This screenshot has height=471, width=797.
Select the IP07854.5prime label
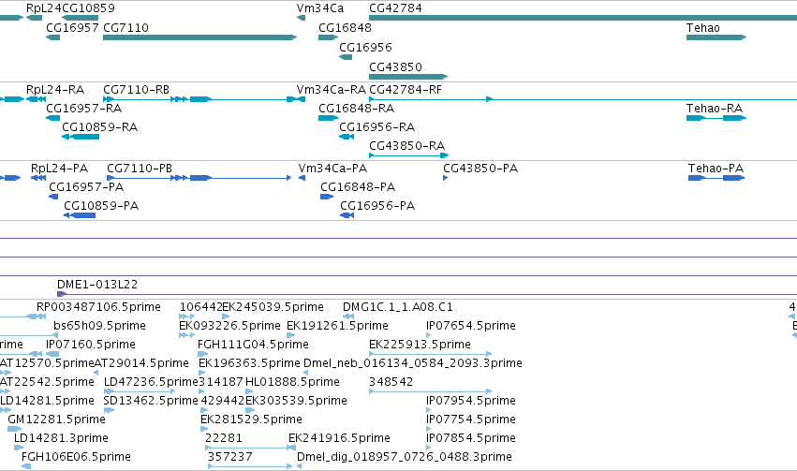471,438
